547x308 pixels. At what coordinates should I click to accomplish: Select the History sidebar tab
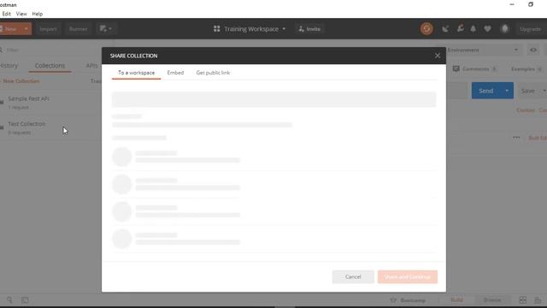9,66
